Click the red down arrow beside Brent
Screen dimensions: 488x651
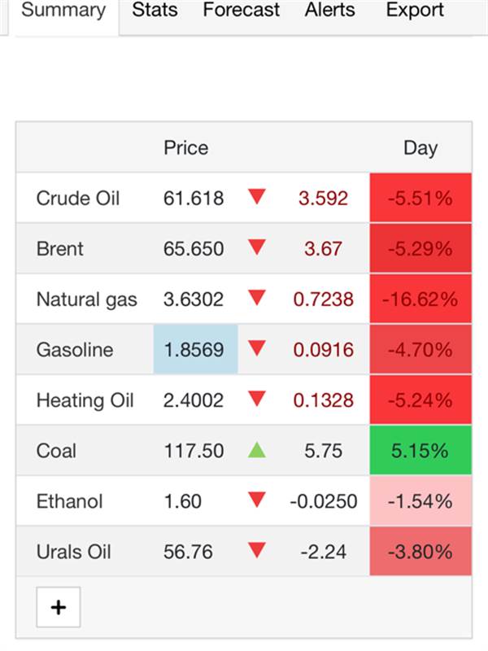point(257,247)
